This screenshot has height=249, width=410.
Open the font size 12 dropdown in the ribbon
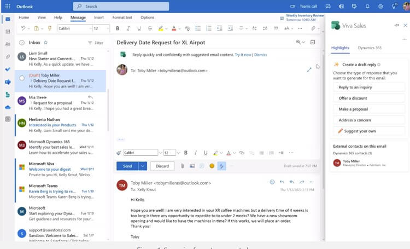pyautogui.click(x=101, y=28)
